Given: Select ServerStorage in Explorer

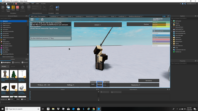Looking at the screenshot, I should [x=179, y=35].
